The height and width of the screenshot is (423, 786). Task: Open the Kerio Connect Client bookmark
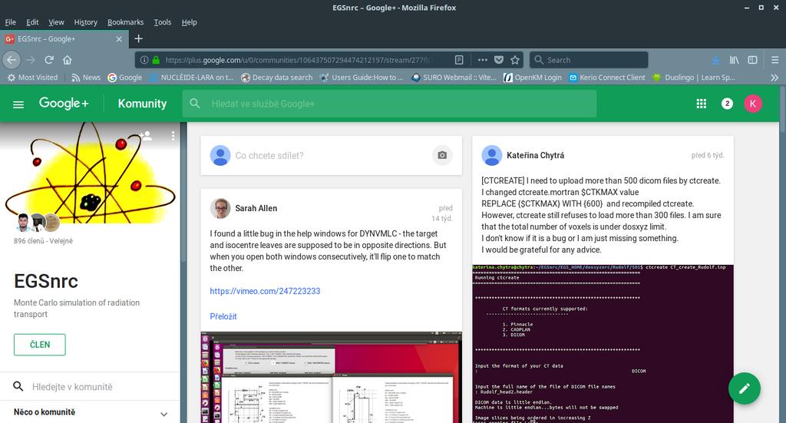tap(607, 78)
